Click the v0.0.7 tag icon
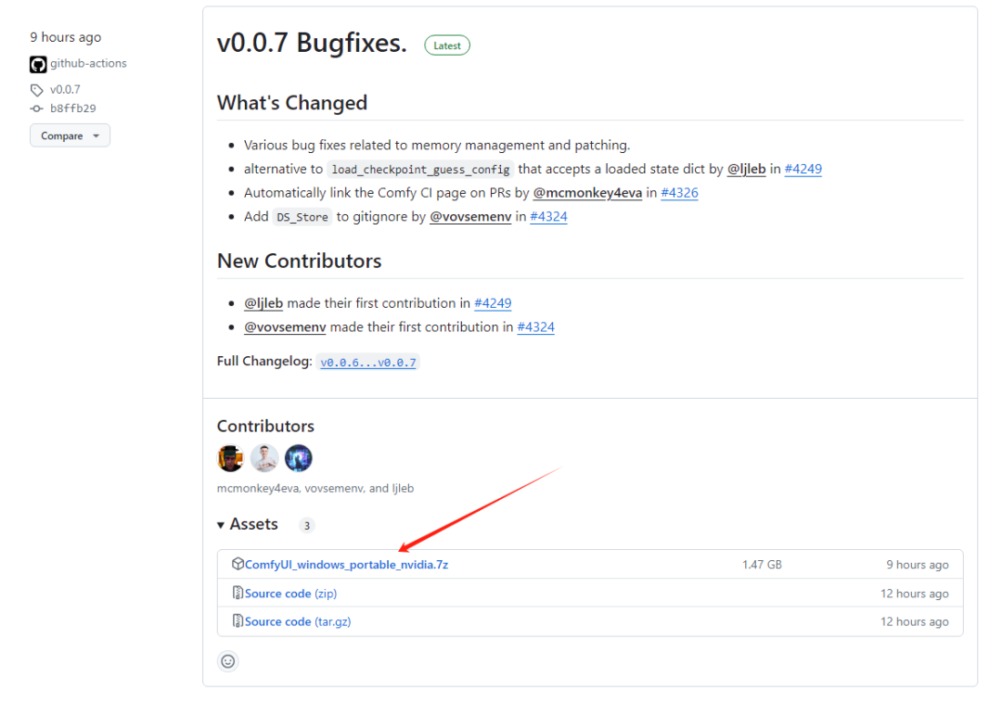This screenshot has height=703, width=1002. (36, 90)
